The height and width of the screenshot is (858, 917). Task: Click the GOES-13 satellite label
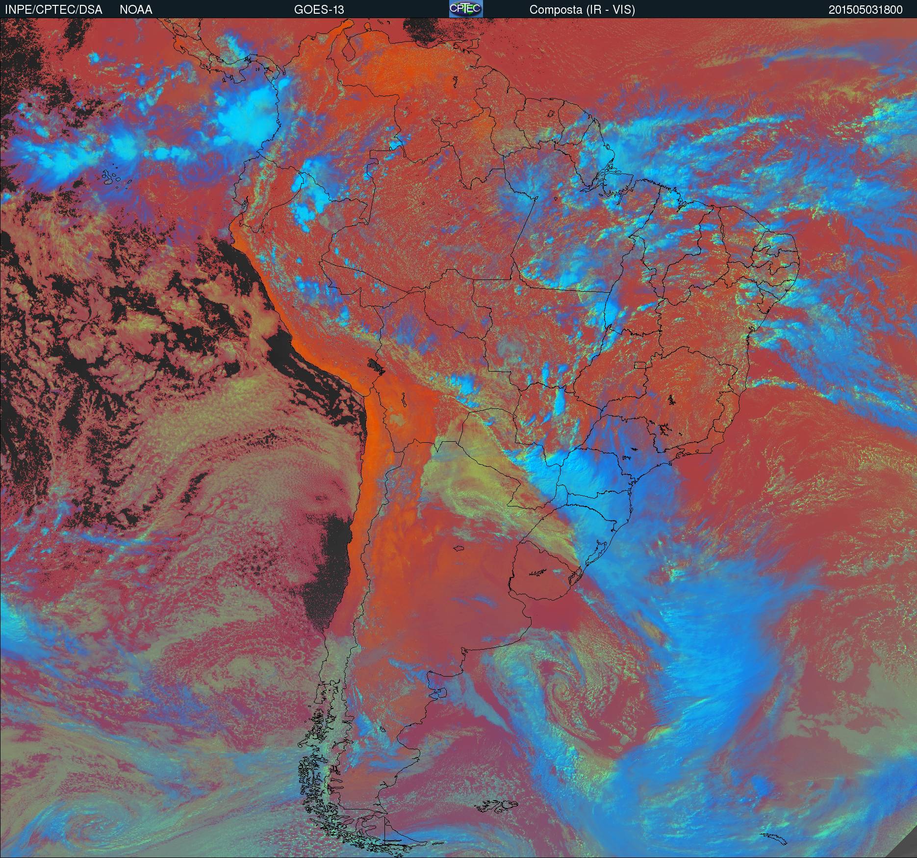(x=319, y=10)
